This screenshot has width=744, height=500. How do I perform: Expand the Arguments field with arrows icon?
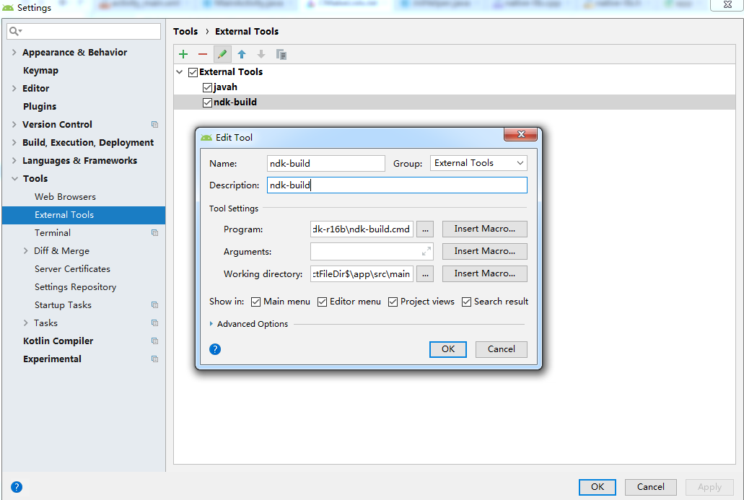pos(426,251)
